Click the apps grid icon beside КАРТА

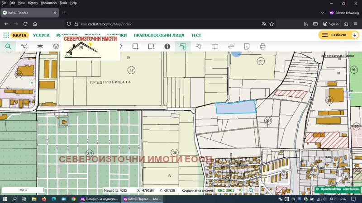(x=6, y=35)
